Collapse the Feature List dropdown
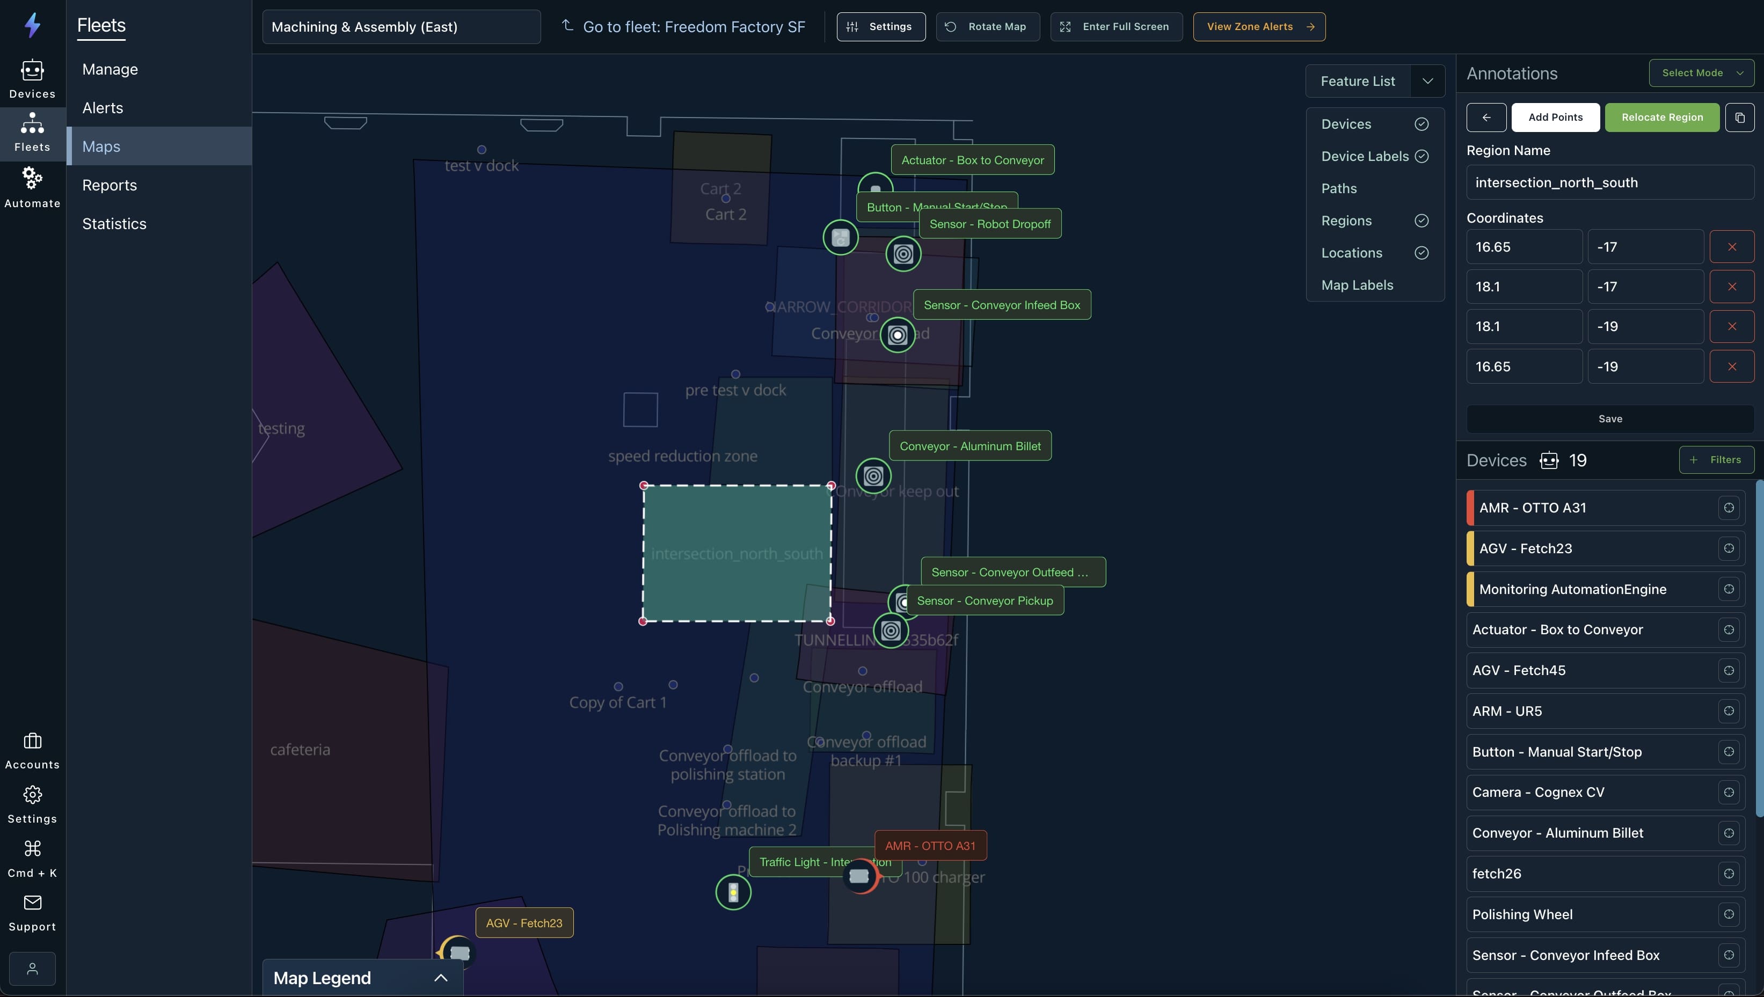 click(x=1427, y=81)
